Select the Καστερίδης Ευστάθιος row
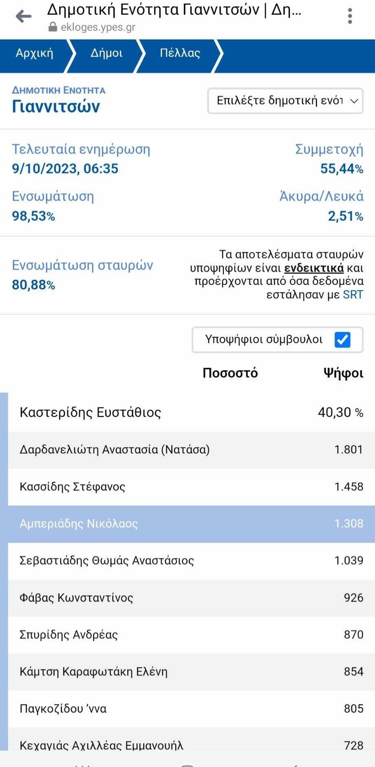Image resolution: width=375 pixels, height=767 pixels. click(192, 412)
